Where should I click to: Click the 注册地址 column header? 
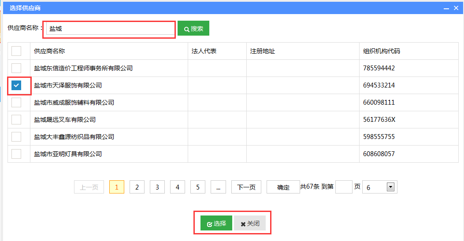pyautogui.click(x=263, y=51)
